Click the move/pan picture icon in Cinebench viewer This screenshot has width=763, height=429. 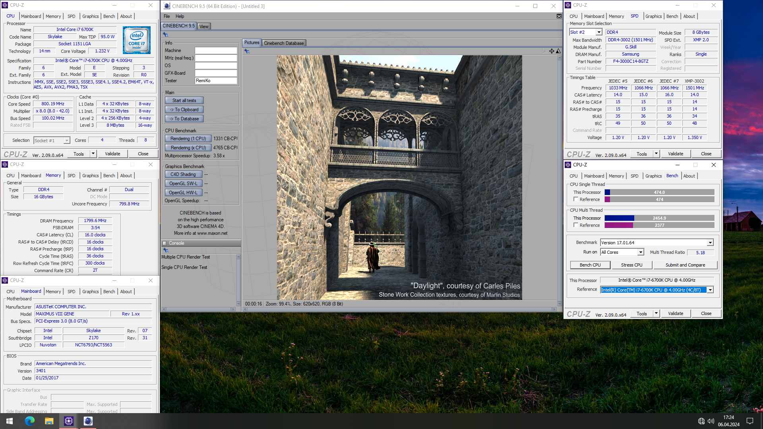(552, 51)
